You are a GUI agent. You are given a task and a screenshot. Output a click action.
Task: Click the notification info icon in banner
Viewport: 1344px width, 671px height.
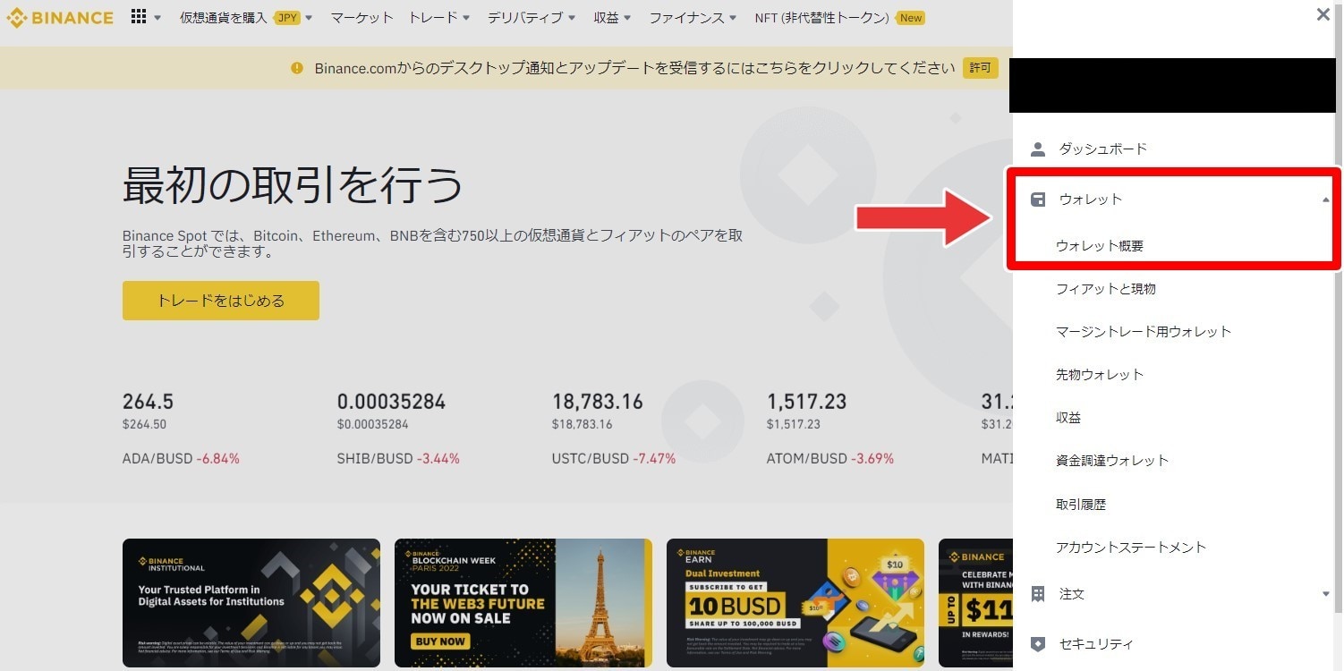[297, 68]
